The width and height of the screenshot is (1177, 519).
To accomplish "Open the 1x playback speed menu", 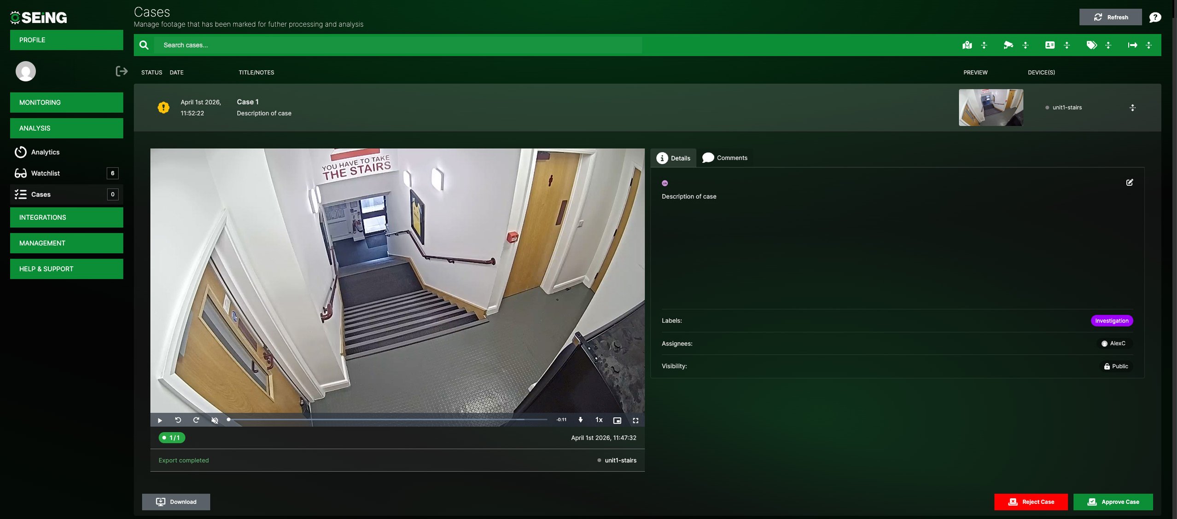I will (599, 420).
